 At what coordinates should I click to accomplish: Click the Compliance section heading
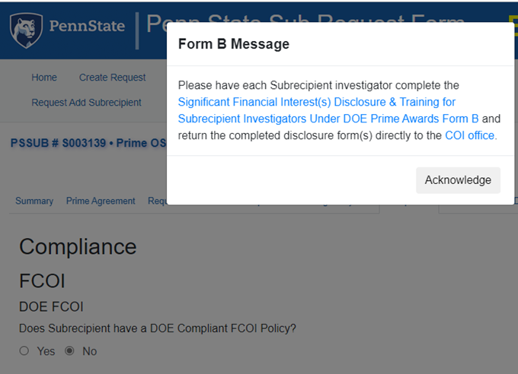coord(78,246)
